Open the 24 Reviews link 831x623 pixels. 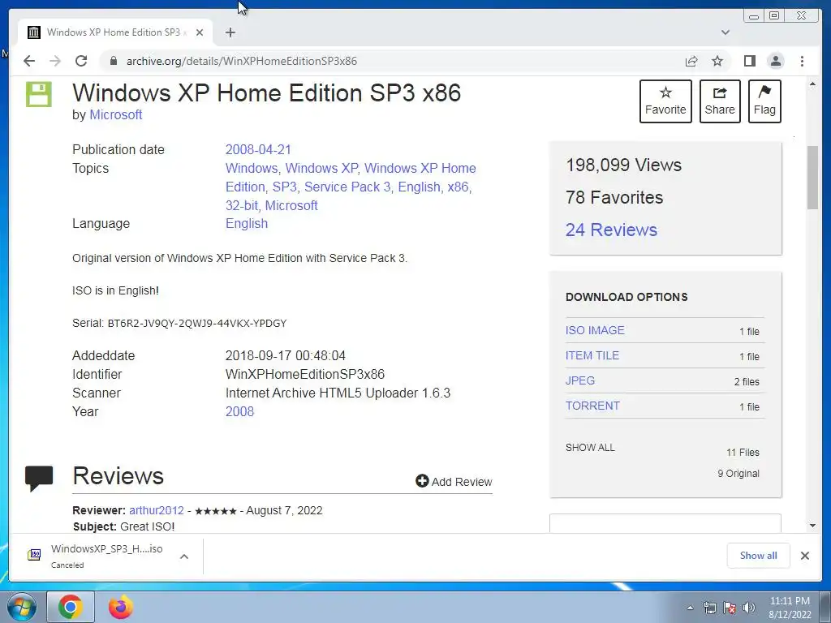point(611,230)
